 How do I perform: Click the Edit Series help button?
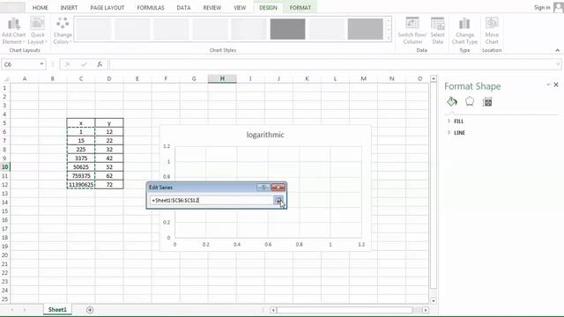[x=263, y=188]
